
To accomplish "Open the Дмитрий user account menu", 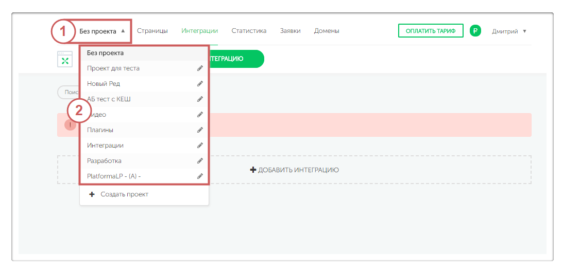I will point(509,31).
